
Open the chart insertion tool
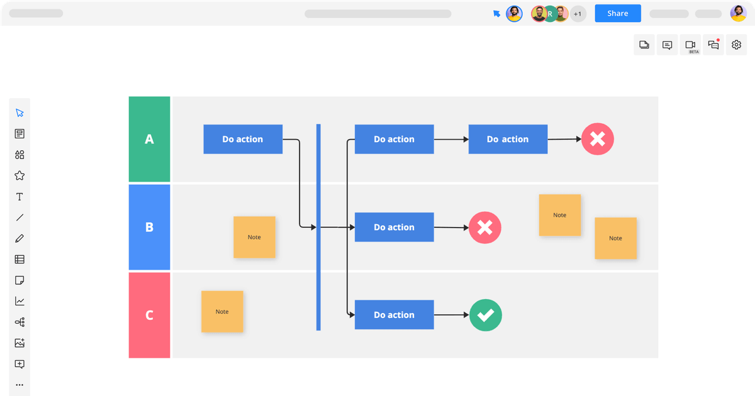20,300
